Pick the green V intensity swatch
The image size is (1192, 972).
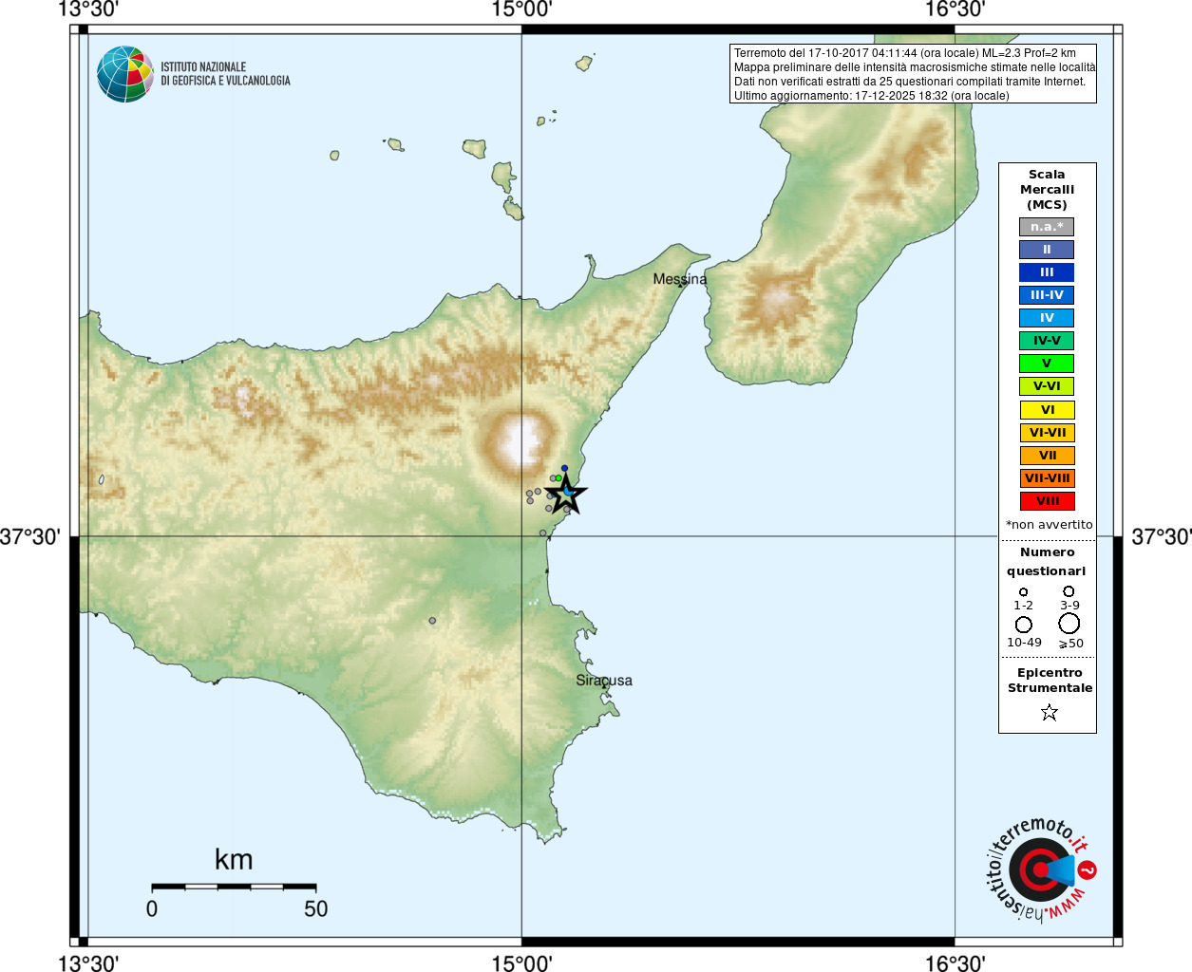tap(1047, 364)
